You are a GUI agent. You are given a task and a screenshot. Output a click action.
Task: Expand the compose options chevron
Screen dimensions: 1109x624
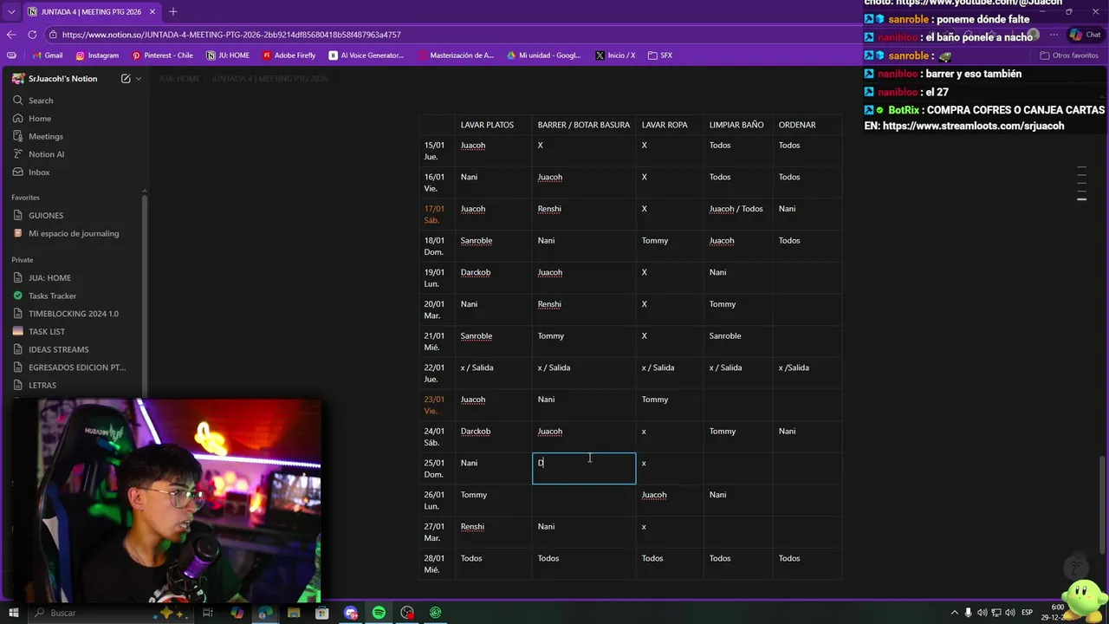(x=139, y=79)
